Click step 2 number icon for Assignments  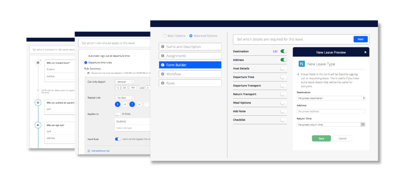[x=162, y=56]
